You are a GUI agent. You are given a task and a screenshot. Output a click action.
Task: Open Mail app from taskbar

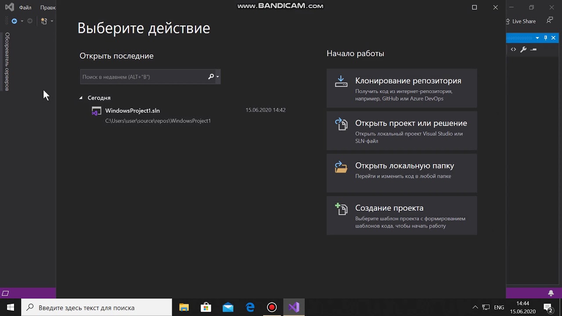[228, 308]
